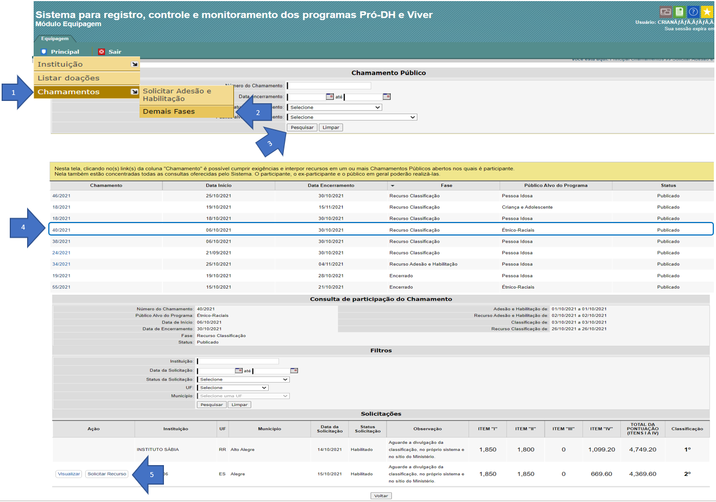Open Chamamento 40/2021 link in the table
This screenshot has width=716, height=502.
click(x=61, y=230)
